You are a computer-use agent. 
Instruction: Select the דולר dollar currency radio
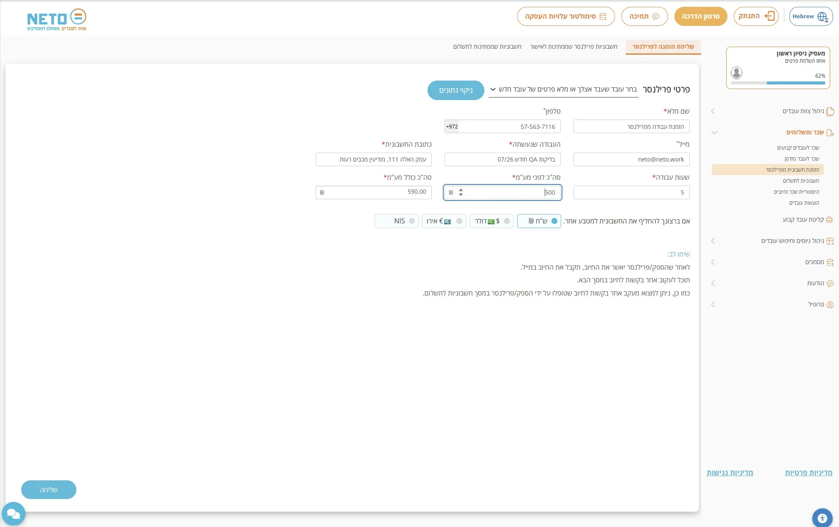(506, 221)
